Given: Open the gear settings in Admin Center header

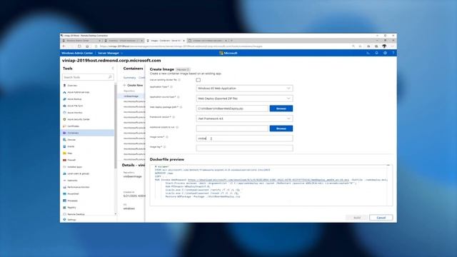Looking at the screenshot, I should pyautogui.click(x=385, y=53).
